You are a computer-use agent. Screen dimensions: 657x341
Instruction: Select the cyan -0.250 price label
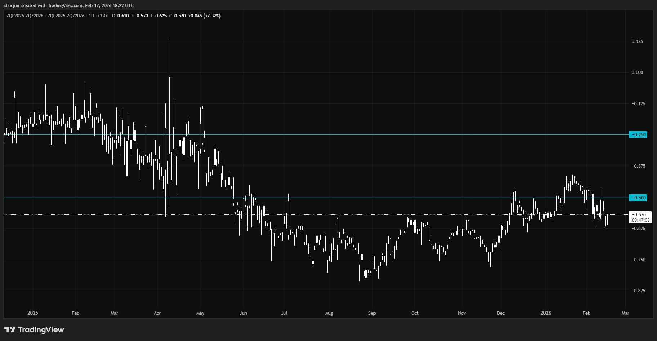click(638, 135)
